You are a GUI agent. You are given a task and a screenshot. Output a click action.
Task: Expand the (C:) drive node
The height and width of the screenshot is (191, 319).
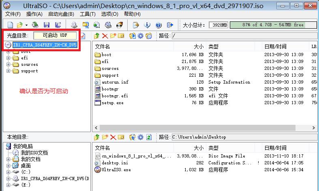click(8, 172)
